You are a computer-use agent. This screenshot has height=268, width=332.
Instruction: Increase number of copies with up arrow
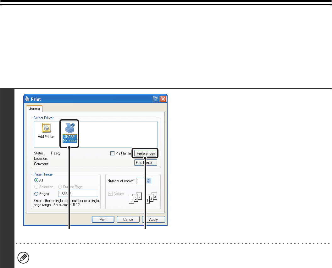tap(149, 179)
